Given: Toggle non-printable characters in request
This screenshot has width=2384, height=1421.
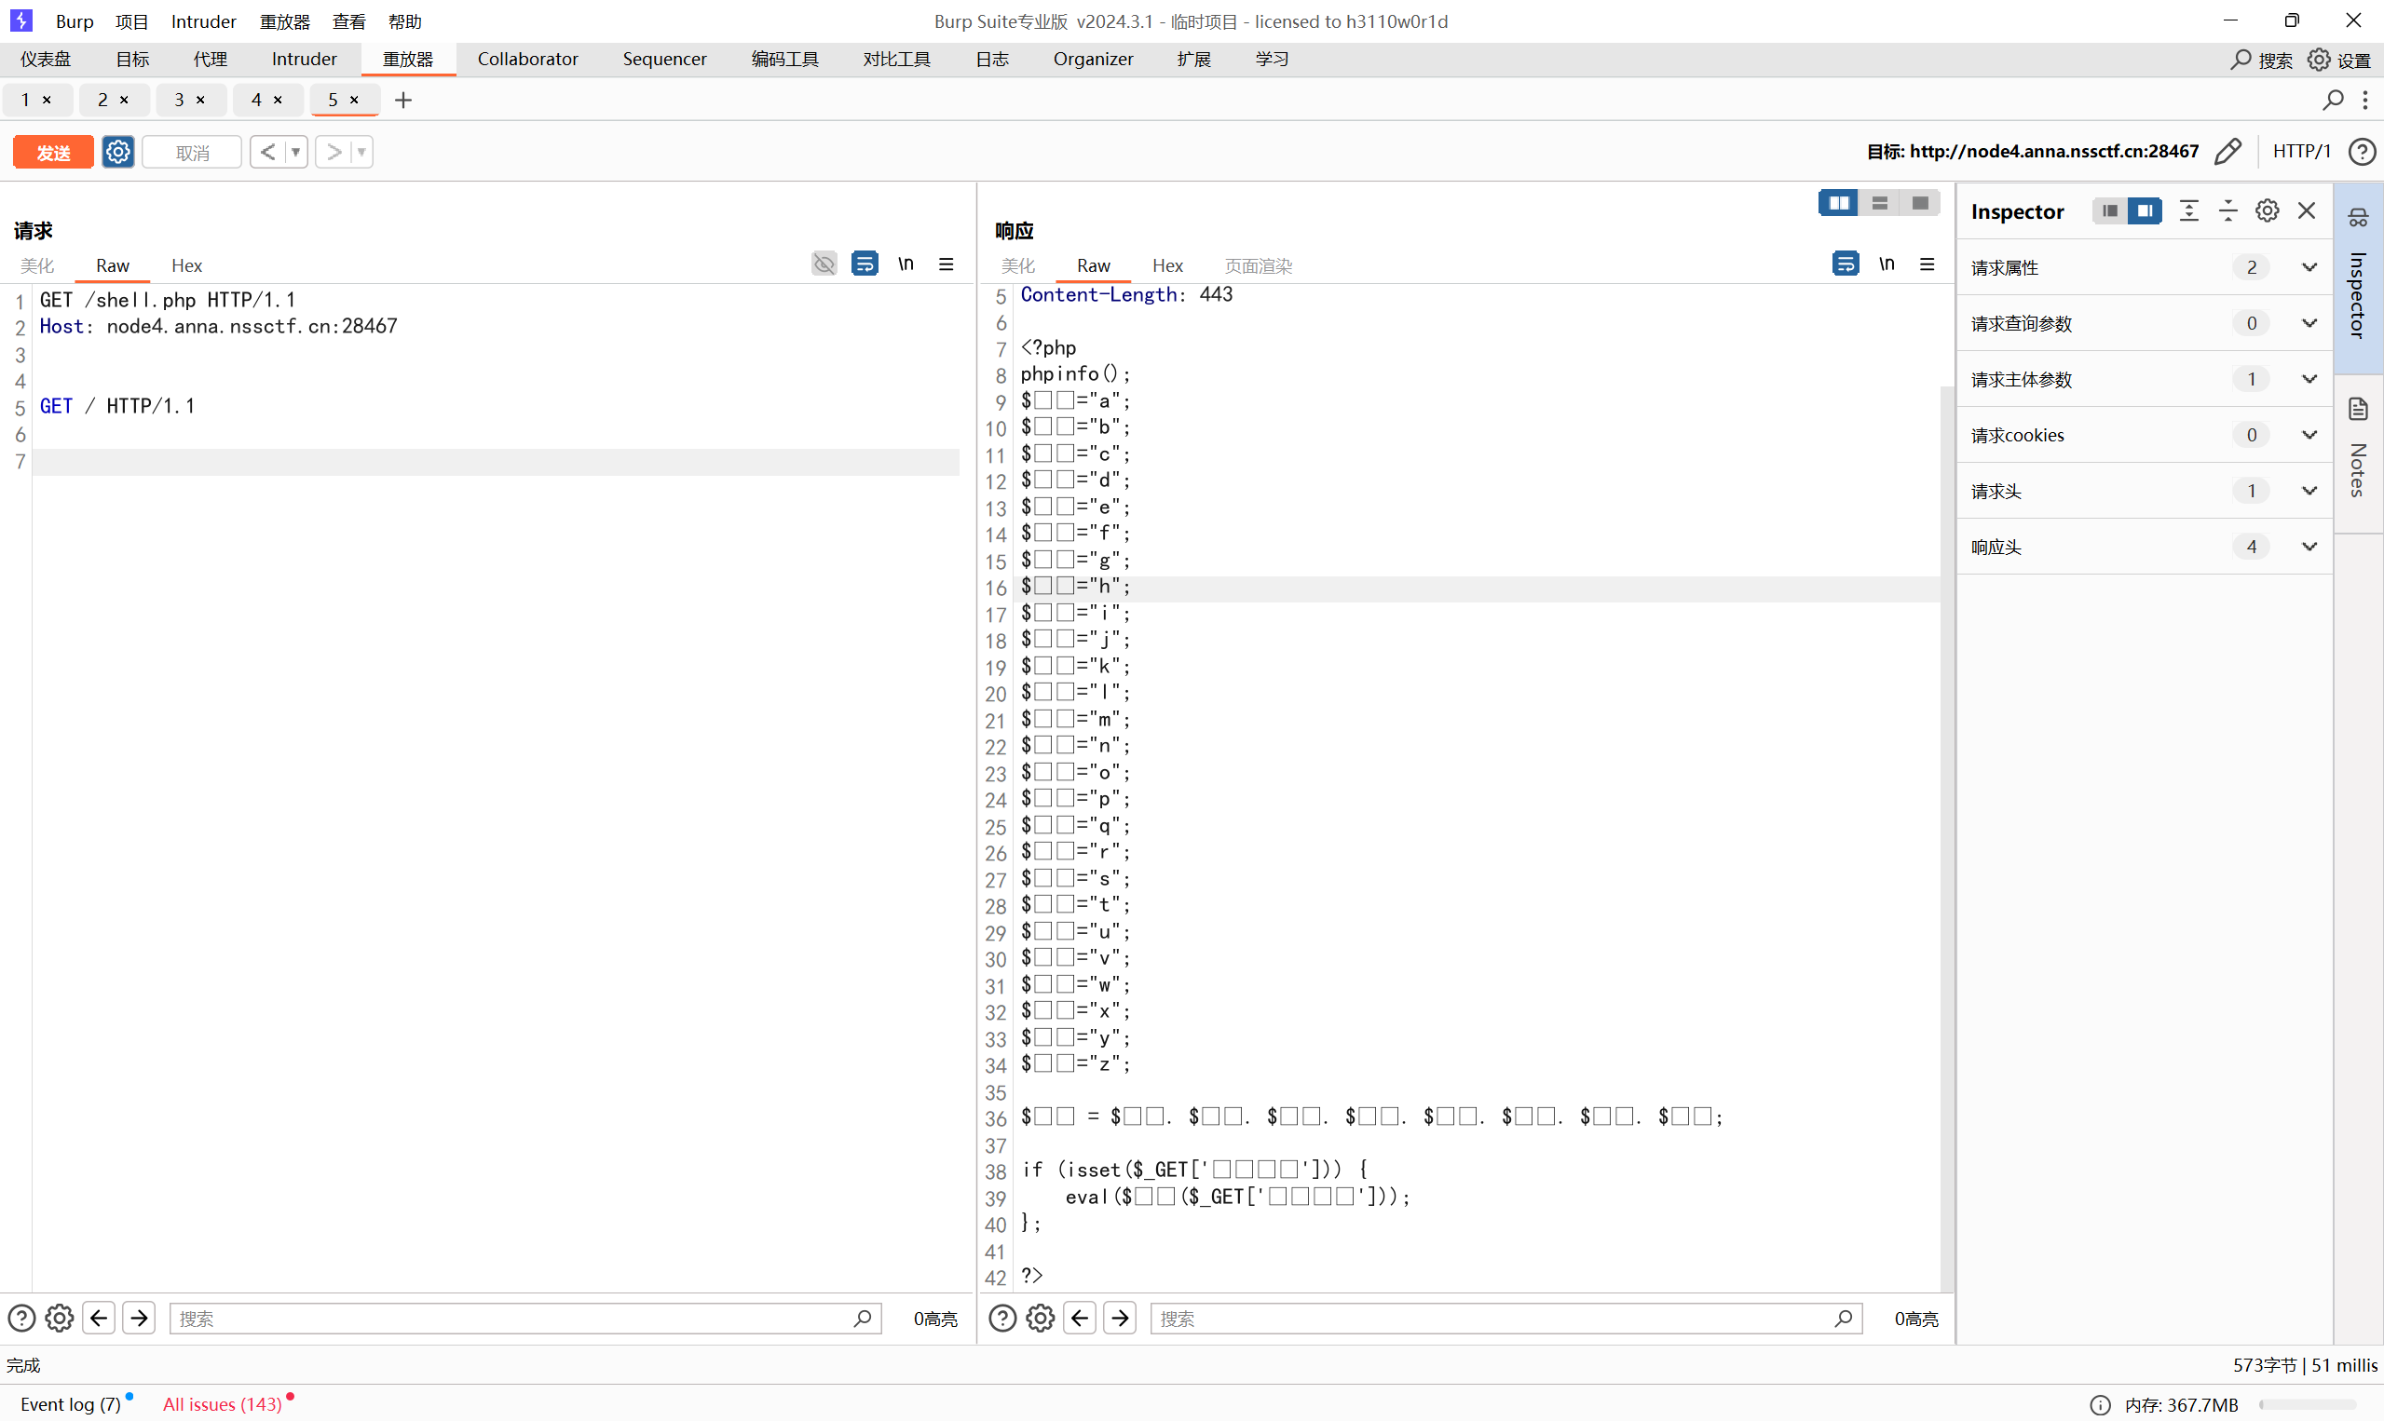Looking at the screenshot, I should (824, 264).
